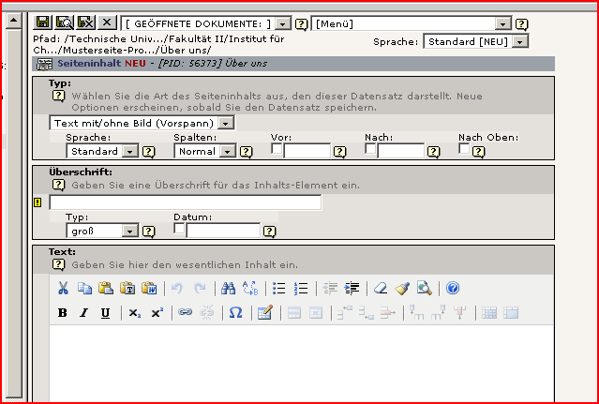The image size is (599, 404).
Task: Open the Sprache Standard [NEU] dropdown
Action: point(476,41)
